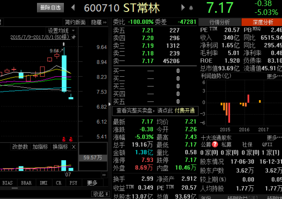Set a price alert with the bell icon

(191, 8)
